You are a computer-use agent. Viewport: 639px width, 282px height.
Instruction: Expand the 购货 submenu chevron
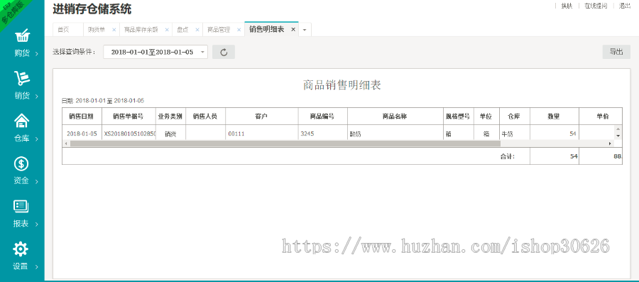tap(37, 54)
